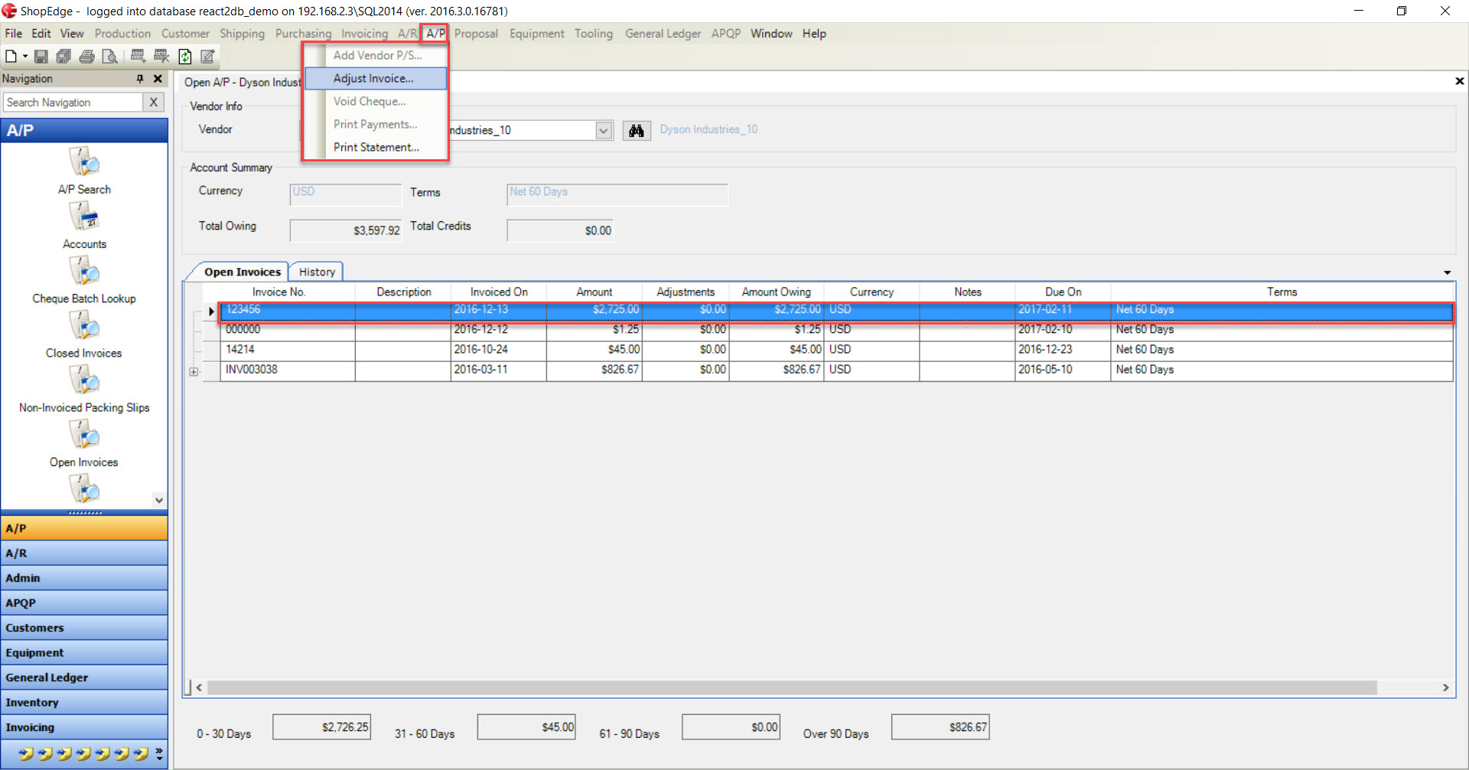1469x770 pixels.
Task: Click the Save All multi-disk icon
Action: [x=64, y=56]
